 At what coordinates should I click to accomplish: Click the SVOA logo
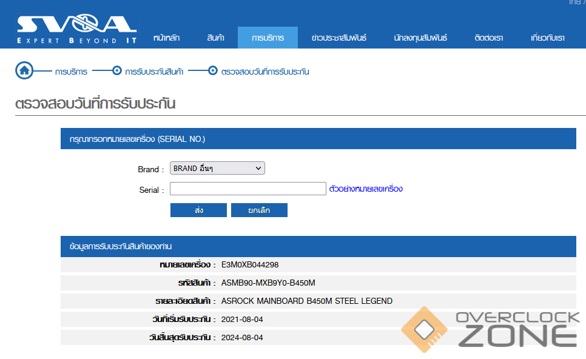point(76,30)
